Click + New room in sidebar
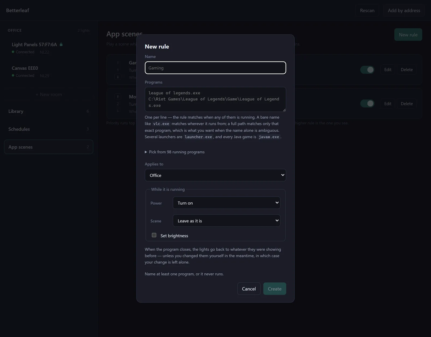This screenshot has height=337, width=431. pyautogui.click(x=48, y=94)
